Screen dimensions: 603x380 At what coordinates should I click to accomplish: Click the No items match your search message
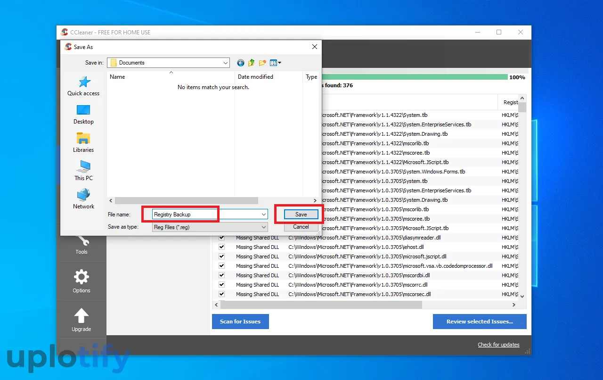(x=213, y=87)
